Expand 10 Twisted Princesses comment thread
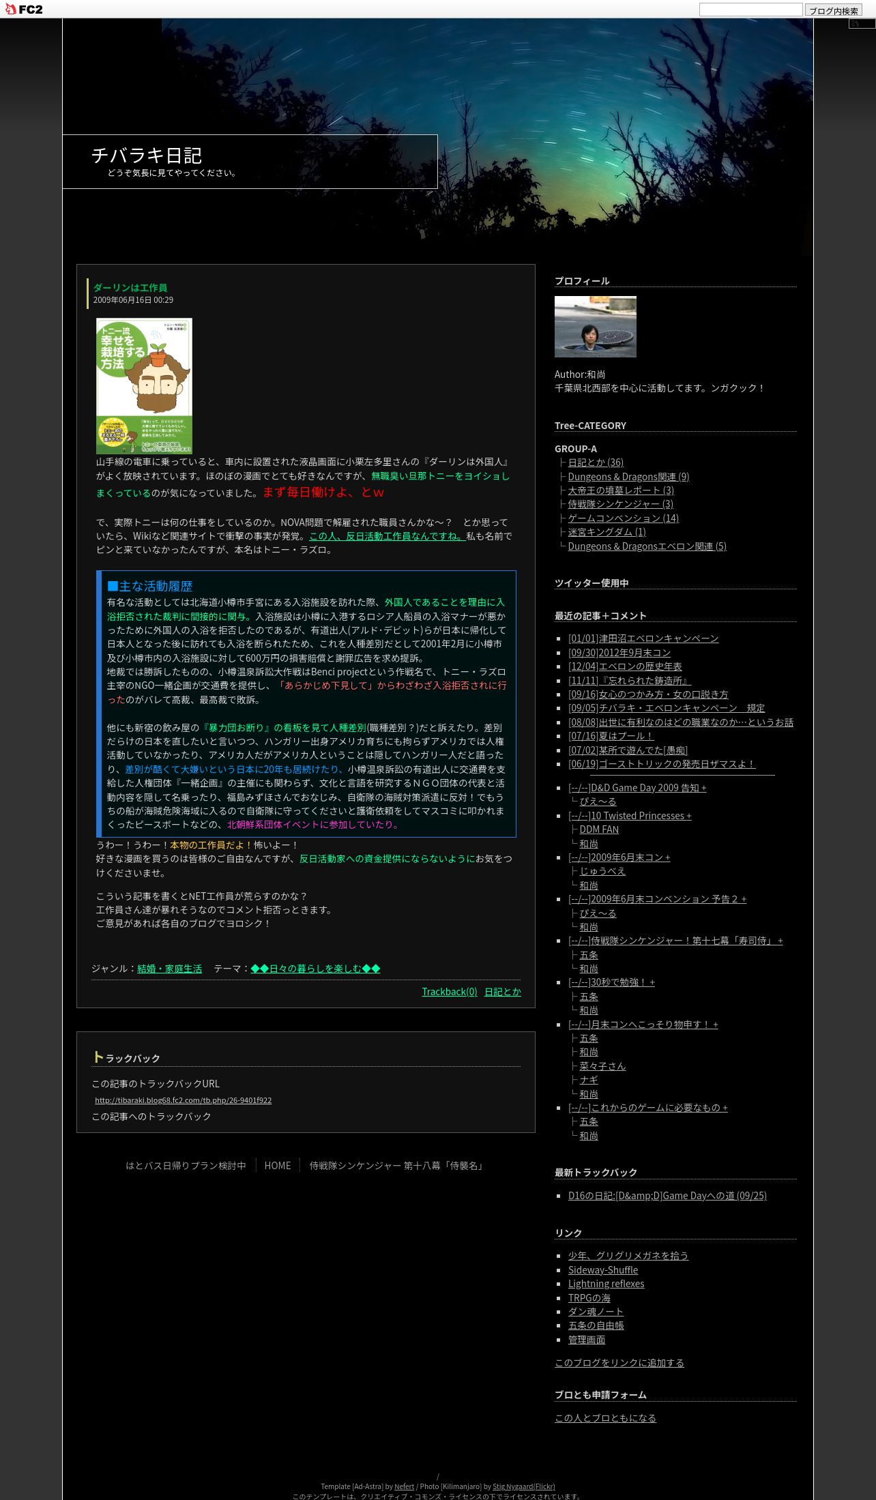Screen dimensions: 876x1500 [x=630, y=816]
